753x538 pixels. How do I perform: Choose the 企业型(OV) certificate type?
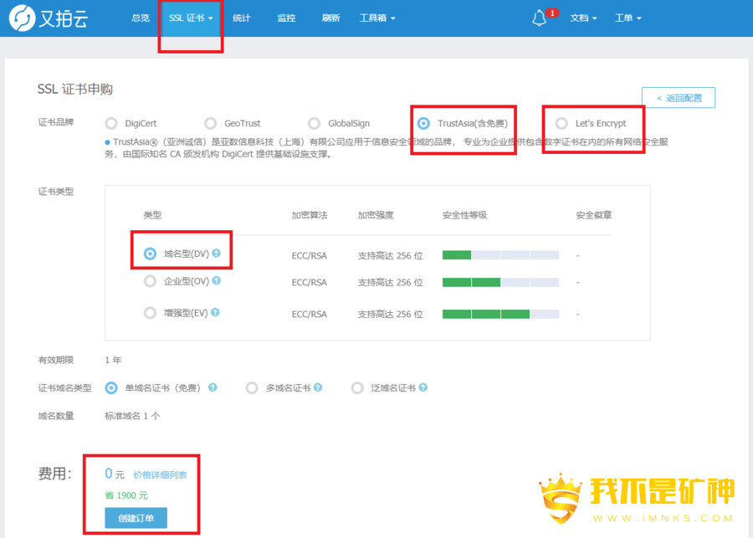(x=151, y=281)
